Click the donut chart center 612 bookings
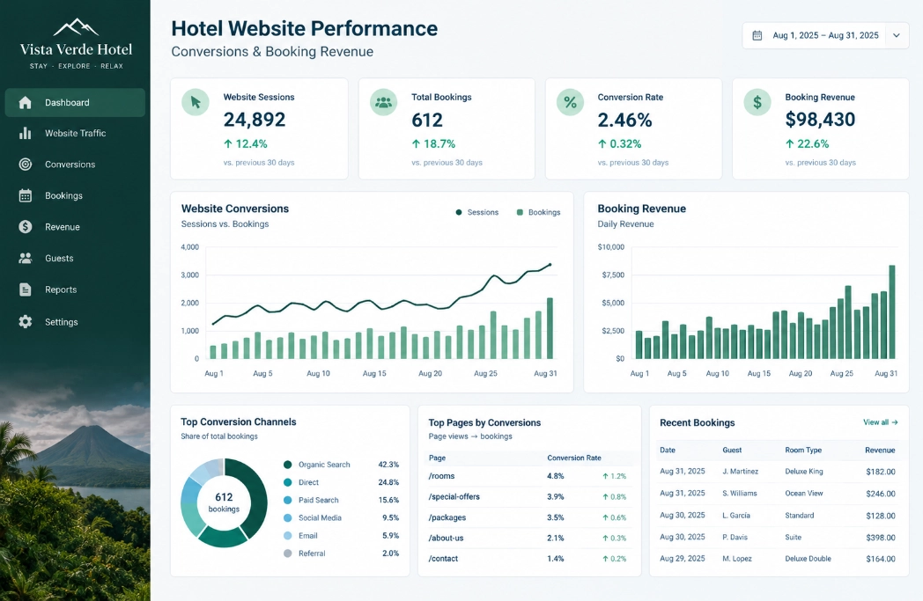The height and width of the screenshot is (601, 923). click(x=224, y=502)
